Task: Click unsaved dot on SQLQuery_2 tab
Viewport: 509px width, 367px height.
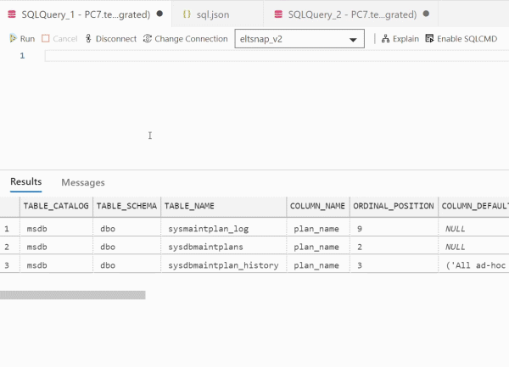Action: click(x=426, y=14)
